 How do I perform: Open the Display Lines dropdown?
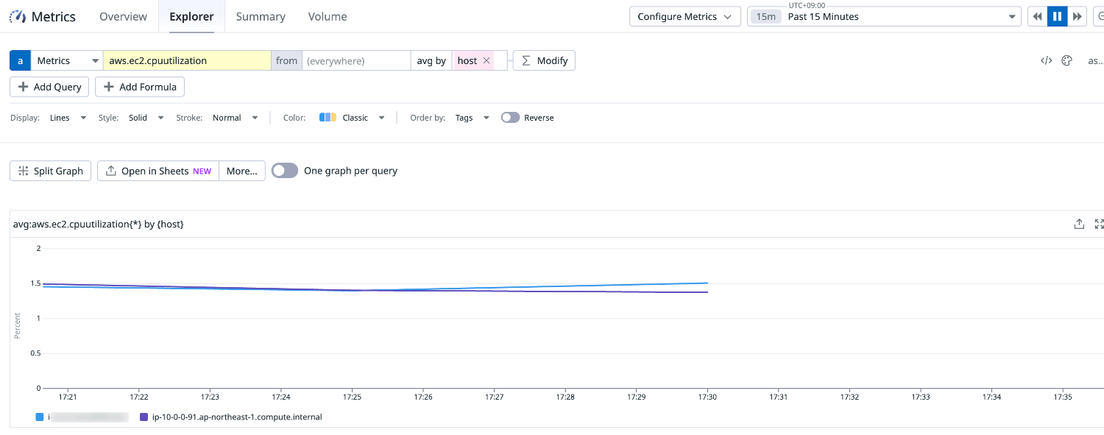point(68,118)
